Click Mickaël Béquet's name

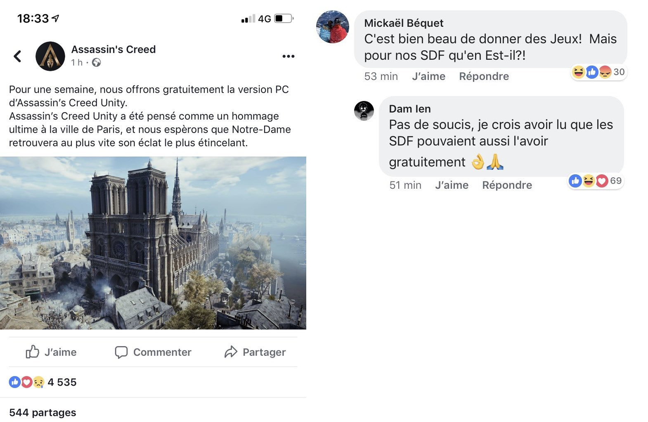coord(403,23)
